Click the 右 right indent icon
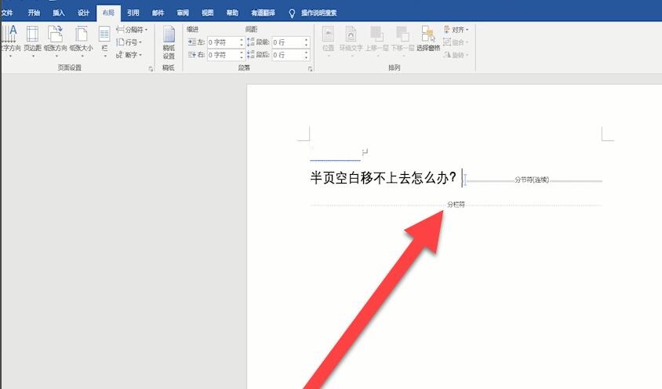Image resolution: width=662 pixels, height=389 pixels. point(192,55)
